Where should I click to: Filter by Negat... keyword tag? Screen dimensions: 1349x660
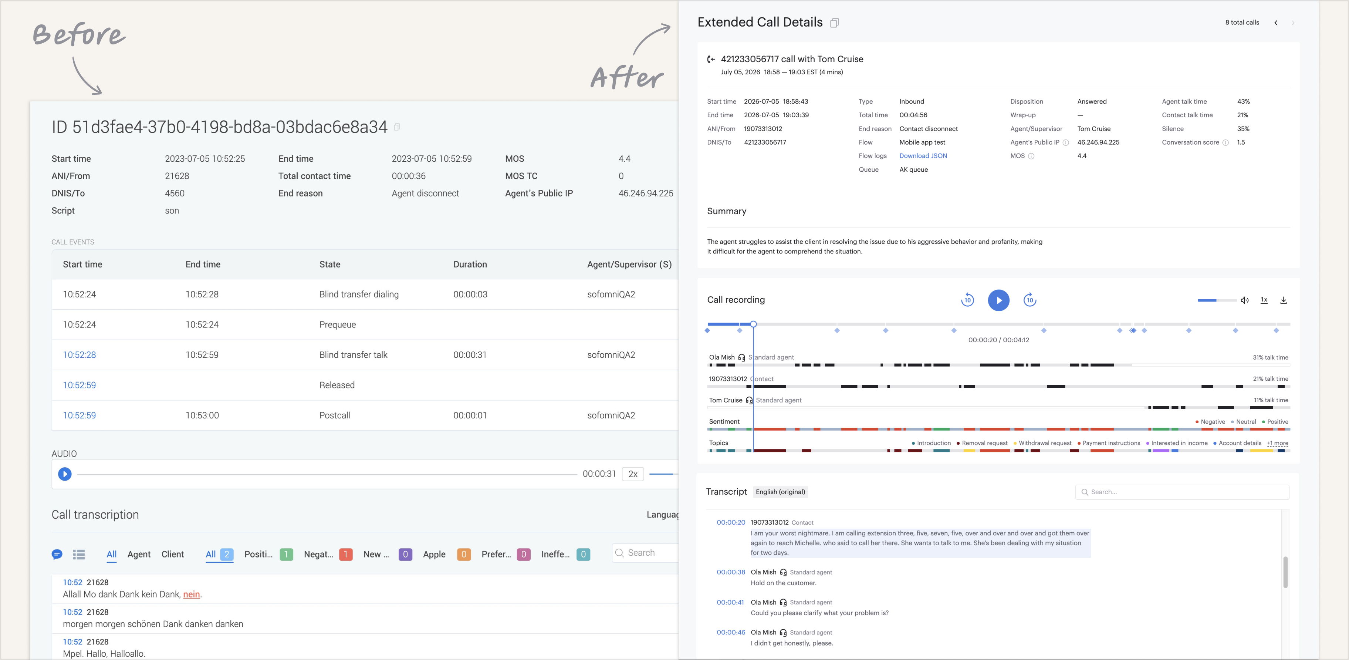328,554
